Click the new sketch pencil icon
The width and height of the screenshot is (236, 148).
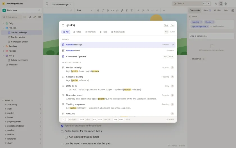pos(35,17)
